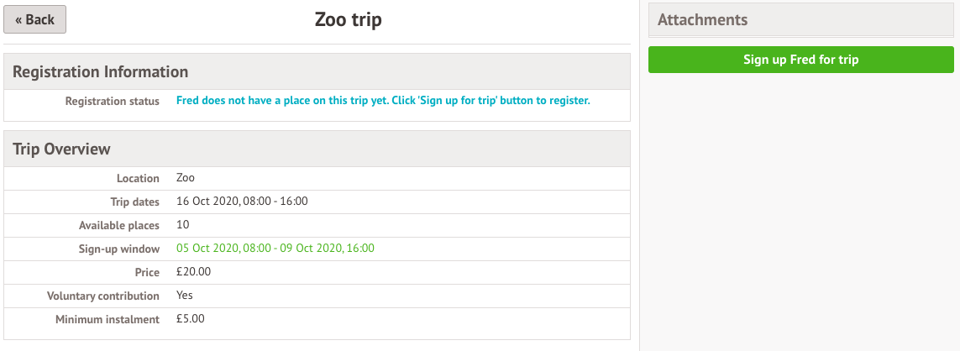
Task: Click the Registration status label
Action: point(112,101)
